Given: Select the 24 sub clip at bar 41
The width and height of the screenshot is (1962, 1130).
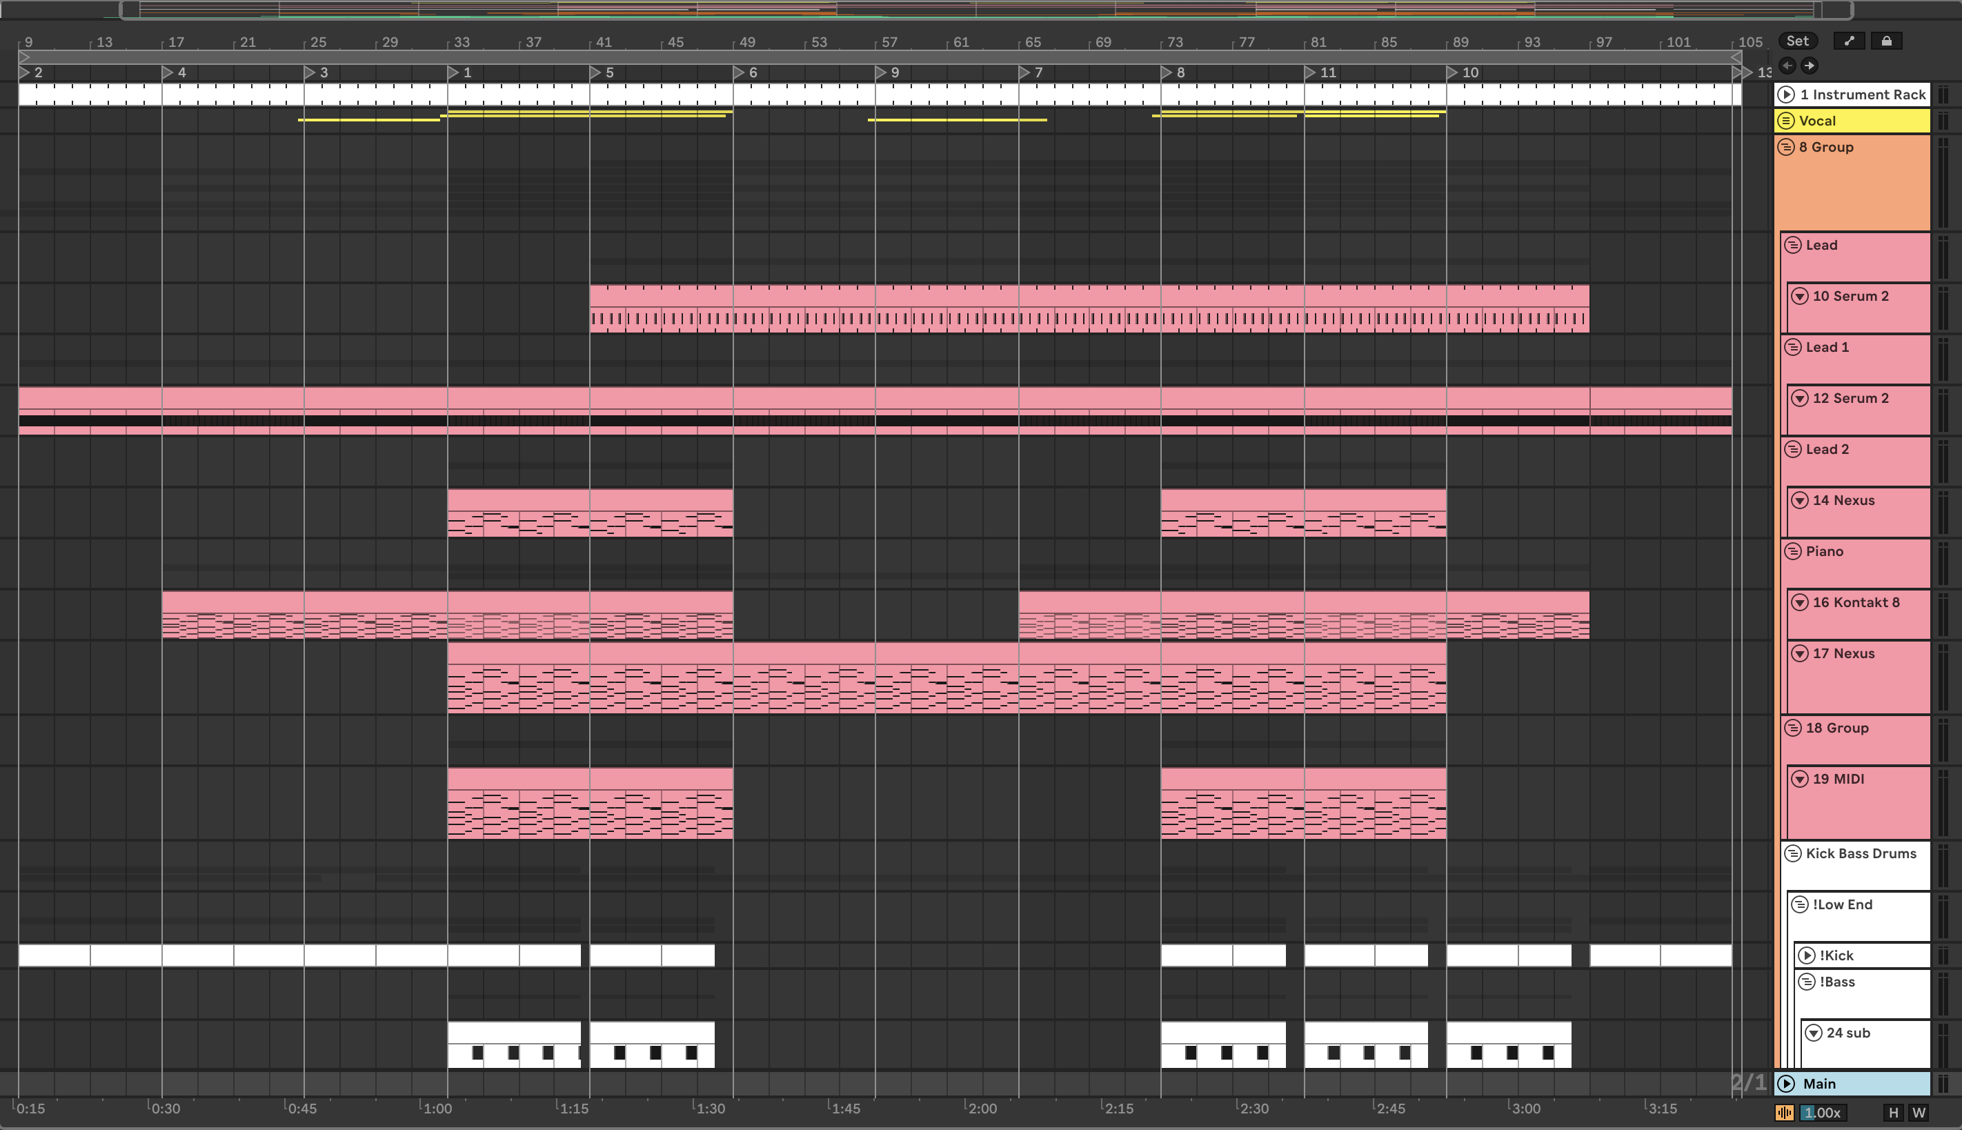Looking at the screenshot, I should pos(652,1044).
